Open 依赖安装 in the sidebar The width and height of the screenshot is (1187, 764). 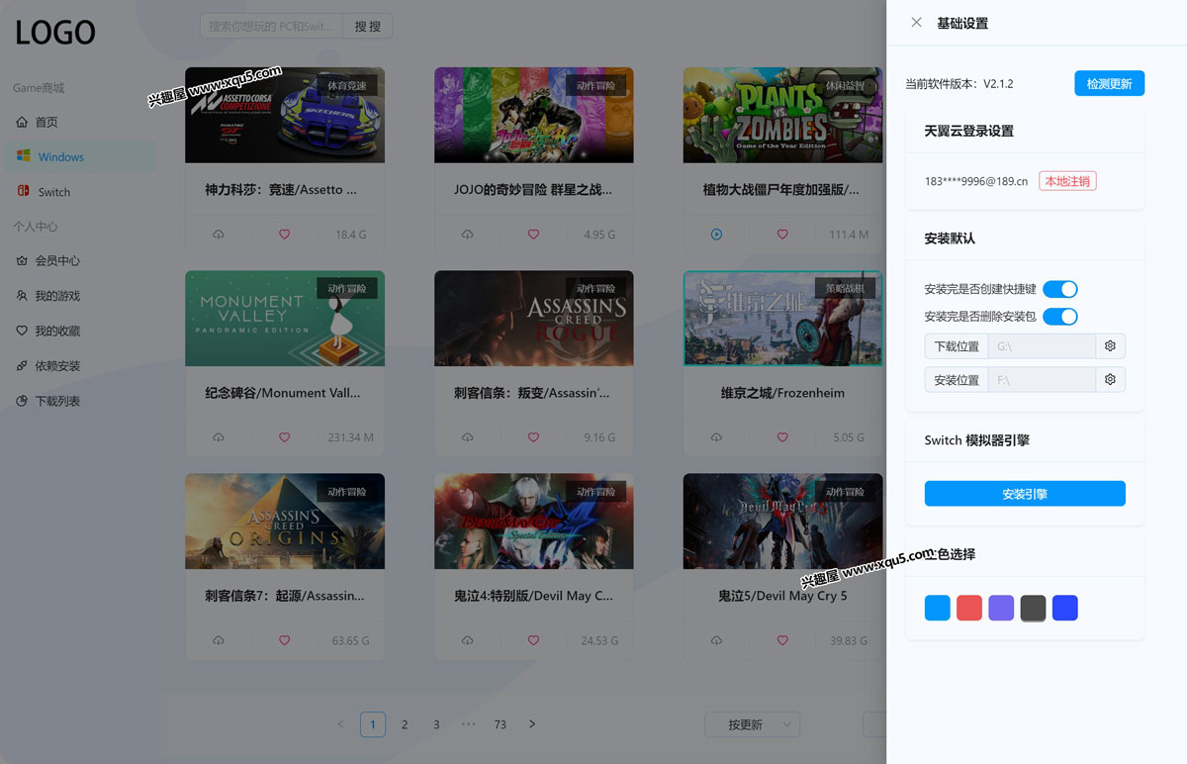pyautogui.click(x=80, y=366)
